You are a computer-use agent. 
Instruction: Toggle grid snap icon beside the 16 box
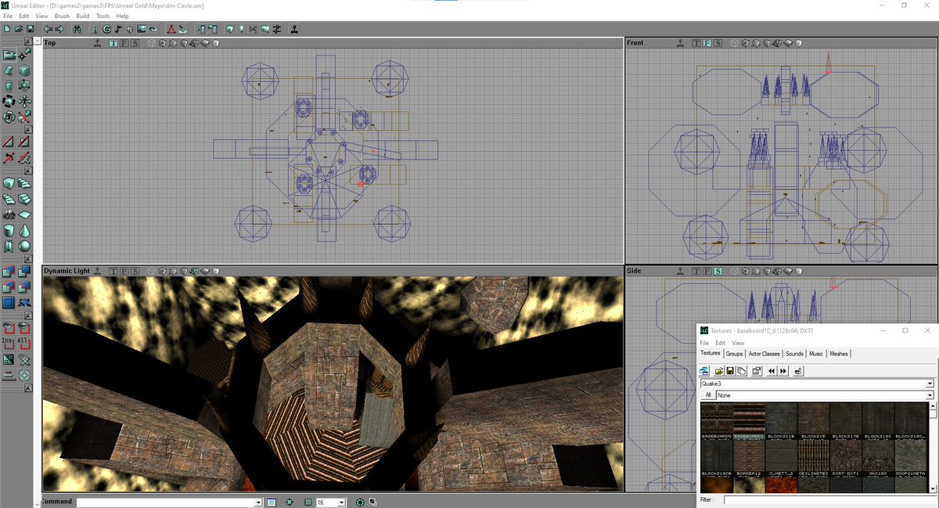(308, 502)
